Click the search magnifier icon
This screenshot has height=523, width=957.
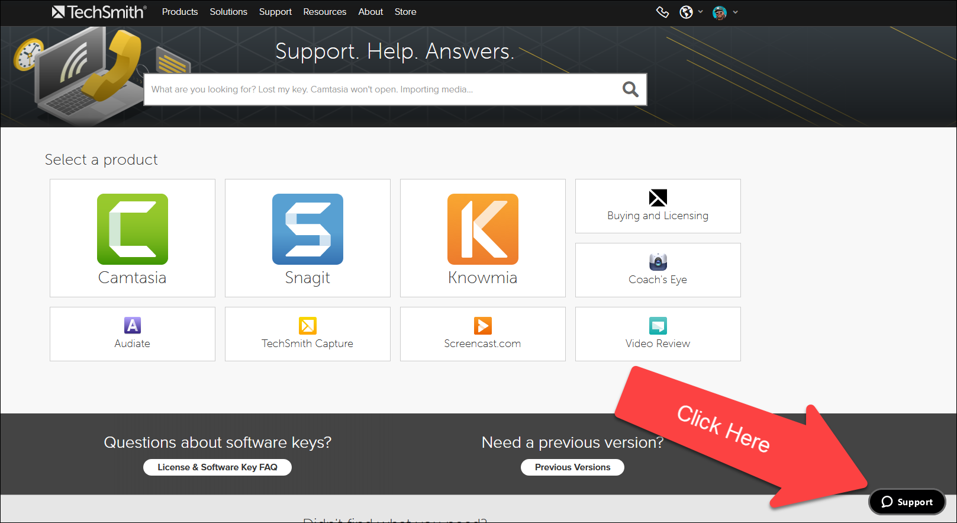click(x=630, y=89)
